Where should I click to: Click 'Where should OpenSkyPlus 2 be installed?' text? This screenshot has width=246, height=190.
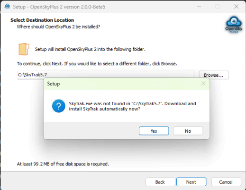point(58,27)
